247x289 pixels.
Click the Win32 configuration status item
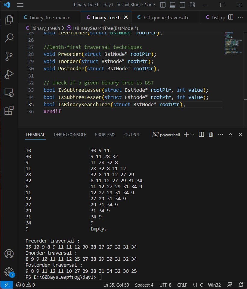coord(214,285)
